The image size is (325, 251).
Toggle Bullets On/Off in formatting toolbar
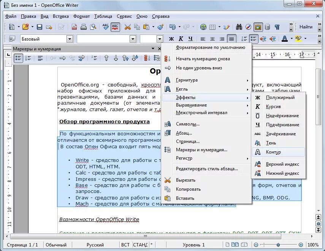[x=254, y=39]
